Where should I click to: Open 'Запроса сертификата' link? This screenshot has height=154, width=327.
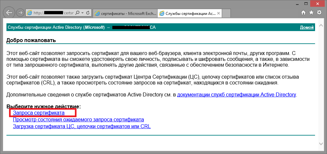click(x=39, y=113)
